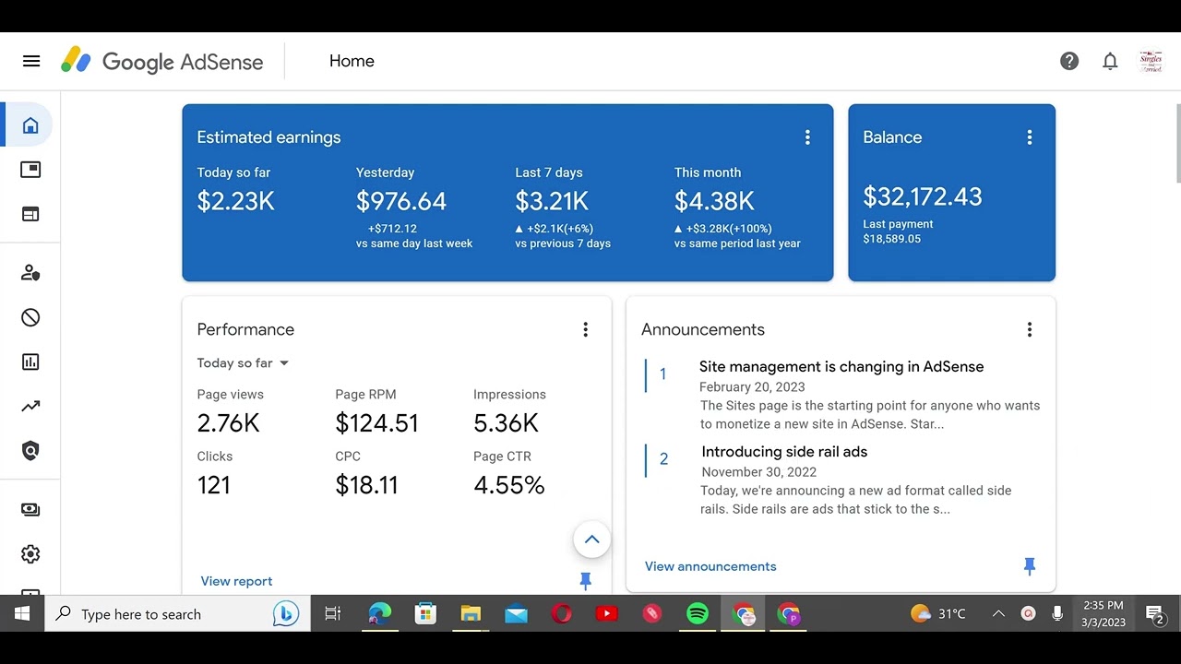1181x664 pixels.
Task: Click This month $4.38K value
Action: click(x=714, y=201)
